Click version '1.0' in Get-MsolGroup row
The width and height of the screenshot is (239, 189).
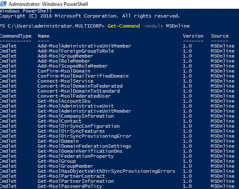tap(187, 161)
